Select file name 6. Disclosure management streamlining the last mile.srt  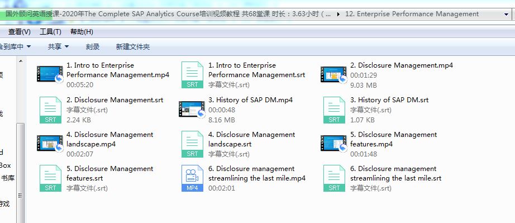pos(396,173)
